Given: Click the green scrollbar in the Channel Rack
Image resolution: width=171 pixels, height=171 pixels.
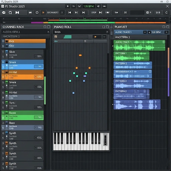Looking at the screenshot, I should tap(45, 91).
